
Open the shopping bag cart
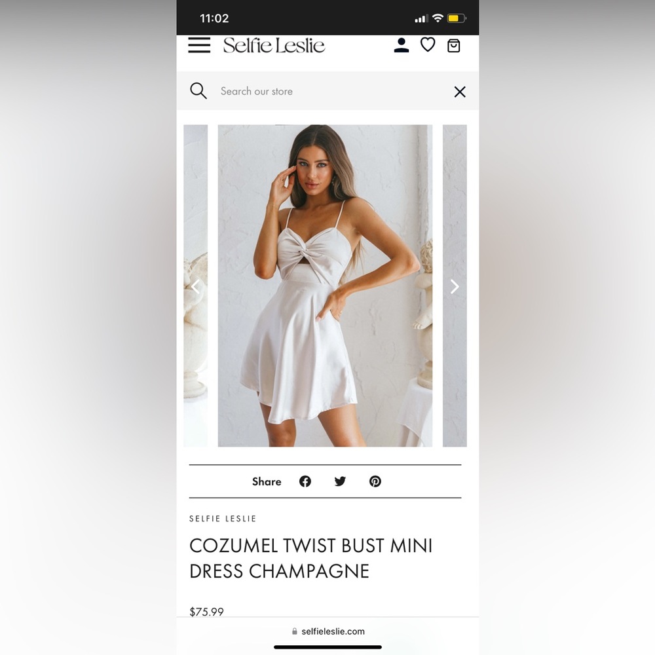point(454,46)
